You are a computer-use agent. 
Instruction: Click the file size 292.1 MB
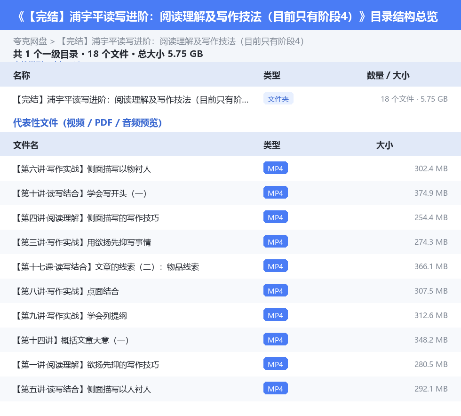coord(431,388)
